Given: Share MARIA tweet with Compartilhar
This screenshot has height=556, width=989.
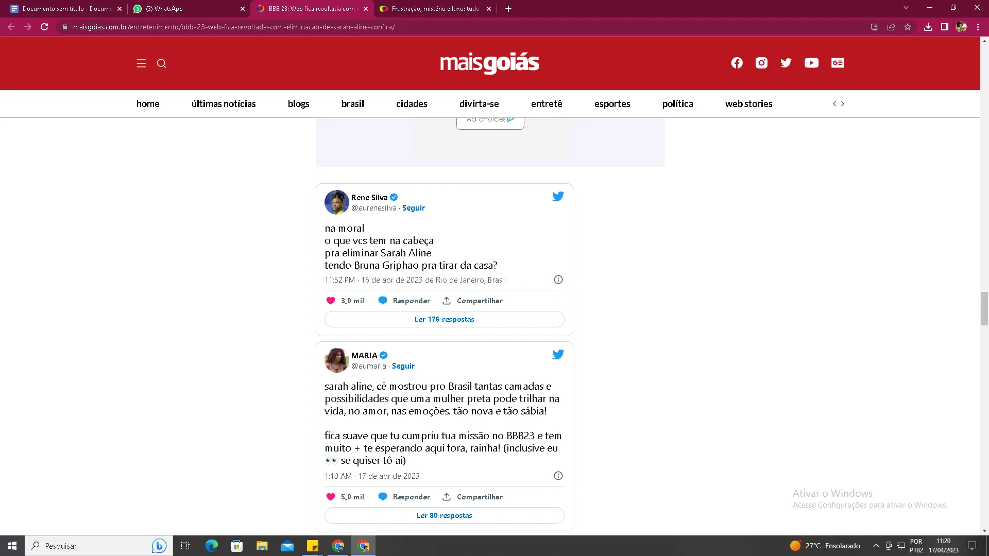Looking at the screenshot, I should point(472,497).
